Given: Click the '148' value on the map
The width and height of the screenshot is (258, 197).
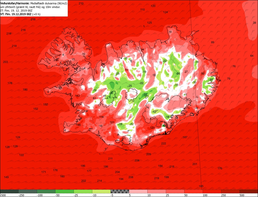Looking at the screenshot, I should 78,125.
